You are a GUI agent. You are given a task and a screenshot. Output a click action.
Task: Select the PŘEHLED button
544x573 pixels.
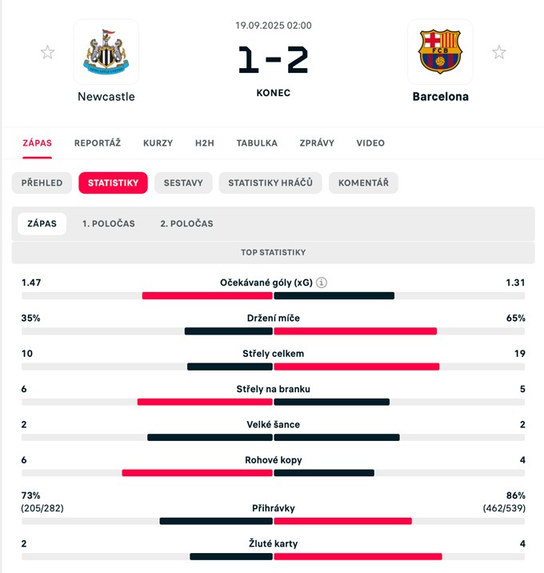tap(42, 182)
